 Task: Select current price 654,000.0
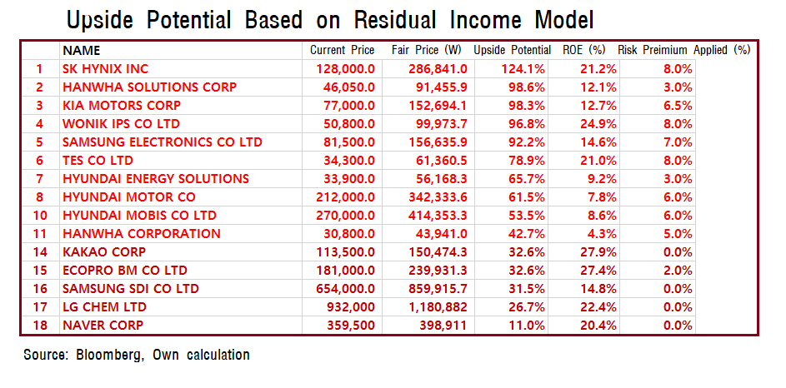coord(346,289)
